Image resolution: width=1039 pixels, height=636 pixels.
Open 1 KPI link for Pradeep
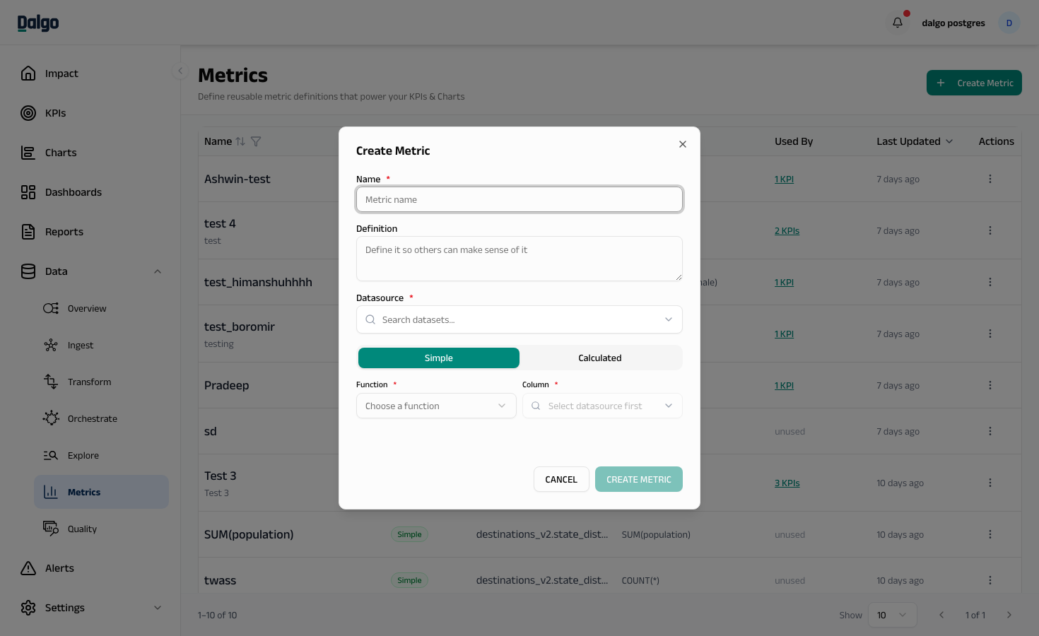click(784, 386)
